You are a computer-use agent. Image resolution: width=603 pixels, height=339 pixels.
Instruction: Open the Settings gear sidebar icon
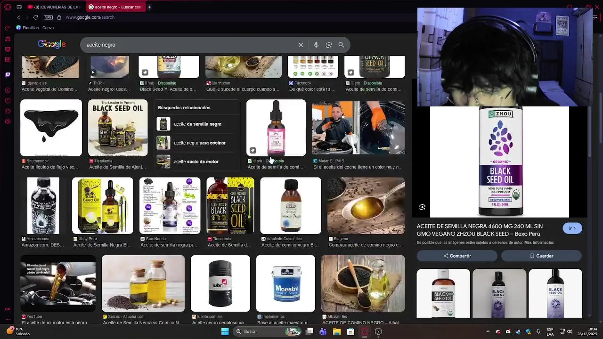tap(8, 121)
